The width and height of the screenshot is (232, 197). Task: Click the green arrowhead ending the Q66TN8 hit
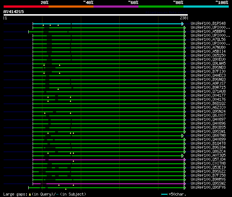pos(183,136)
